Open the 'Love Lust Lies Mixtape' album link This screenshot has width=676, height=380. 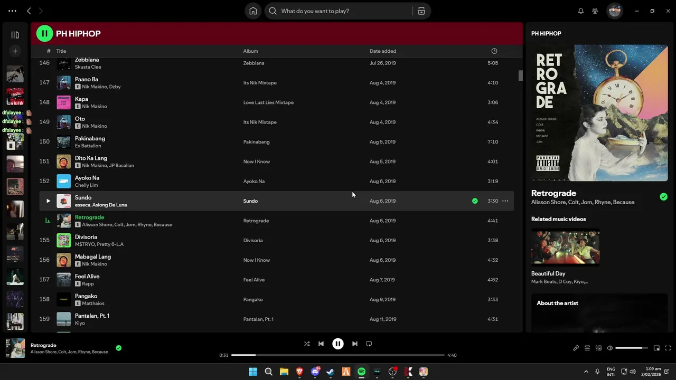(x=268, y=102)
